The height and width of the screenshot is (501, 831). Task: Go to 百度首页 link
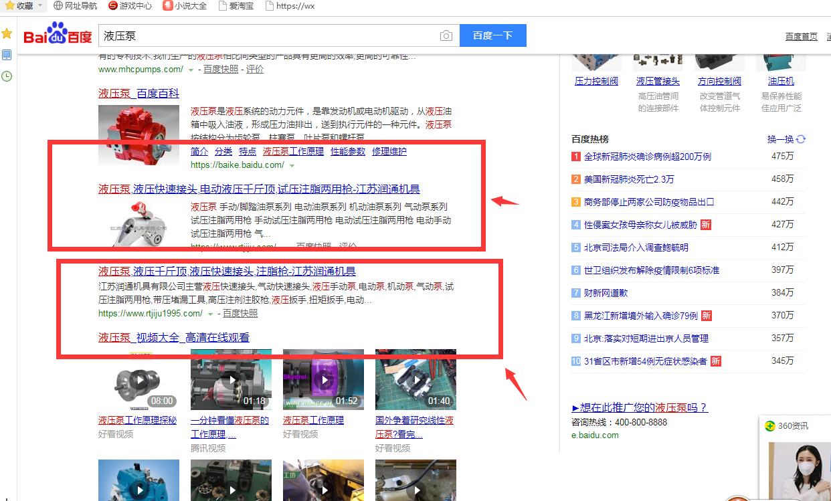tap(802, 36)
